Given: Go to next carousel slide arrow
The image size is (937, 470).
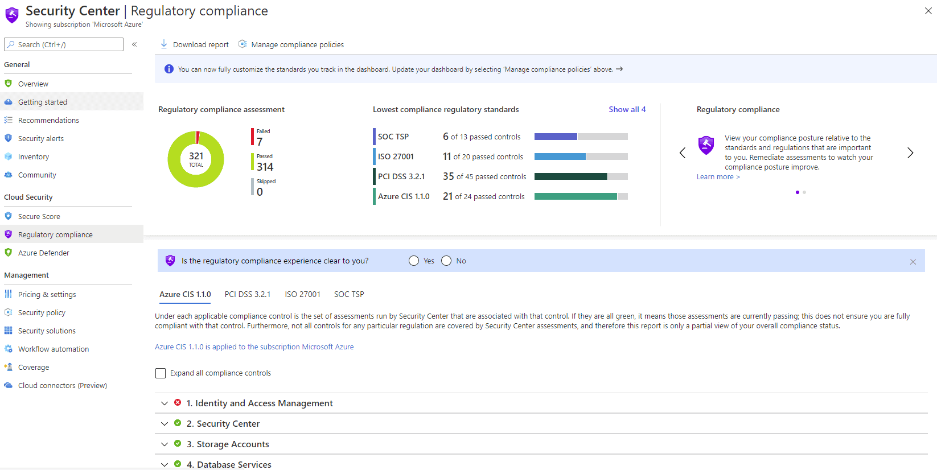Looking at the screenshot, I should [x=910, y=152].
